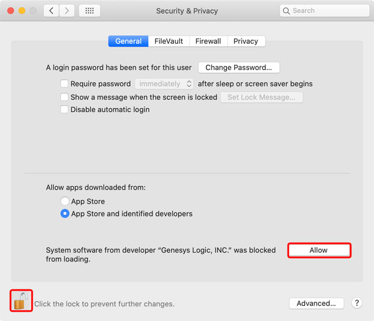Click the magnifying glass search icon

[286, 11]
